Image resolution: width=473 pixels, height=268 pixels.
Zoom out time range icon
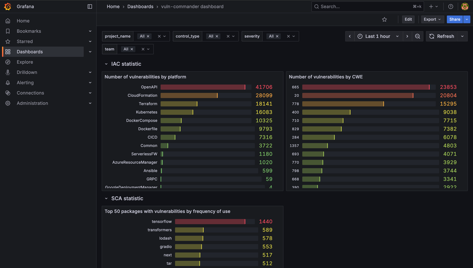click(418, 36)
